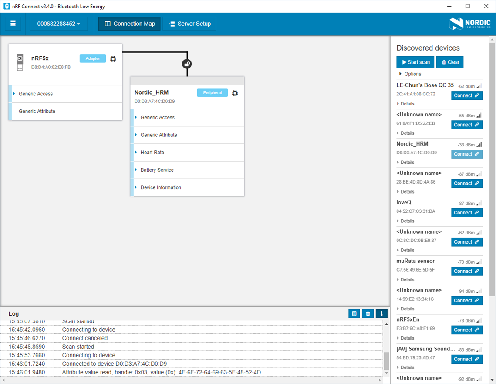Screen dimensions: 496x384
Task: Switch to Connection Map tab
Action: [129, 24]
